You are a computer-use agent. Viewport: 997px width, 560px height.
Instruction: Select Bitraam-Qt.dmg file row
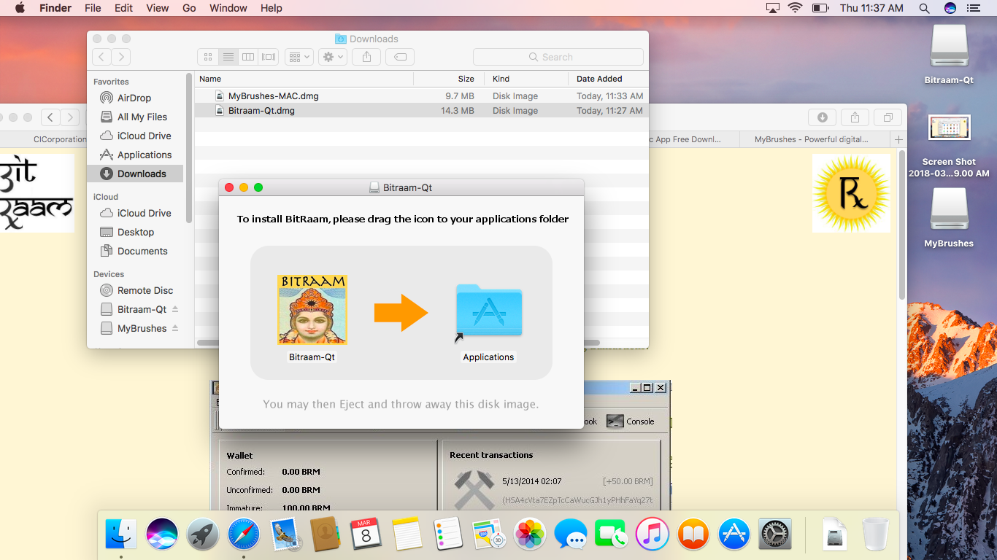421,111
